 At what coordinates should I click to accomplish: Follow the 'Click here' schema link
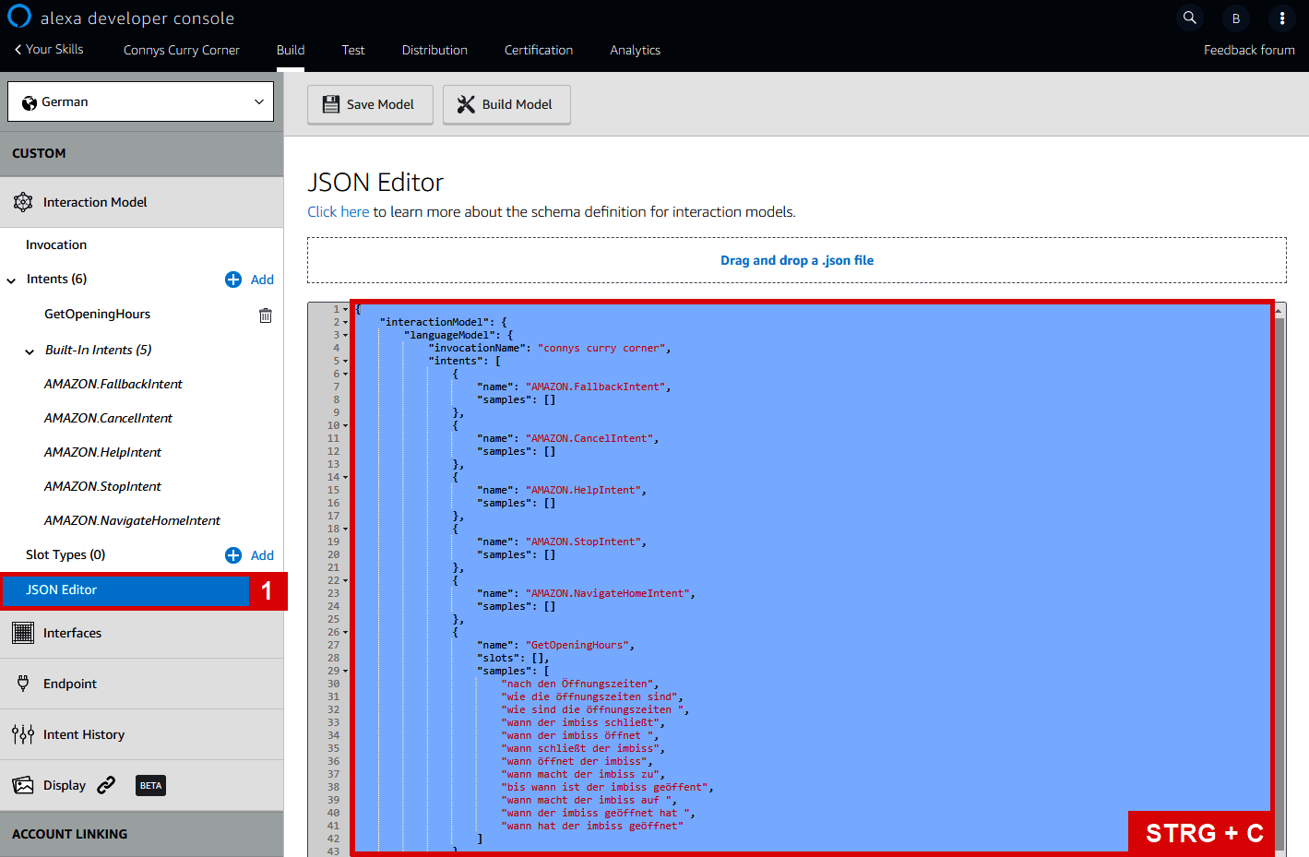pyautogui.click(x=338, y=212)
